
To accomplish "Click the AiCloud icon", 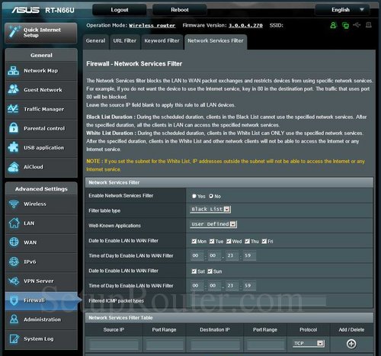I will point(13,167).
